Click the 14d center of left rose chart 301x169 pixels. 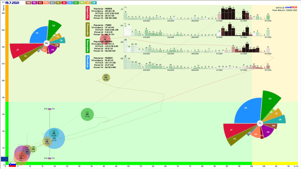(46, 43)
